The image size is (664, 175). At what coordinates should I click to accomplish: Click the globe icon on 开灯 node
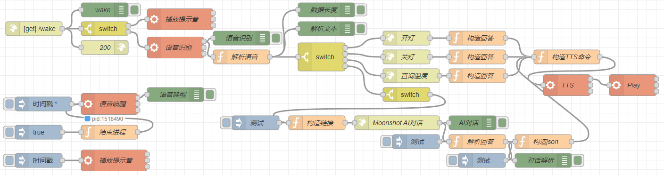(x=390, y=38)
